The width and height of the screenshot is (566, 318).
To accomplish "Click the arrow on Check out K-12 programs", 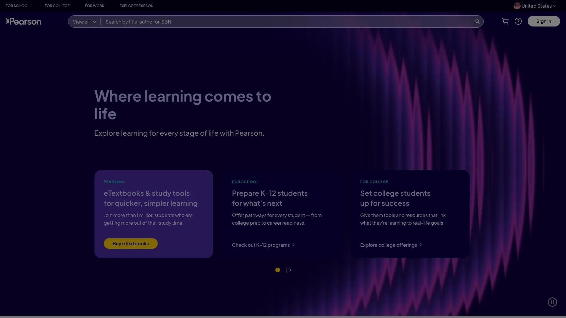I will click(294, 245).
